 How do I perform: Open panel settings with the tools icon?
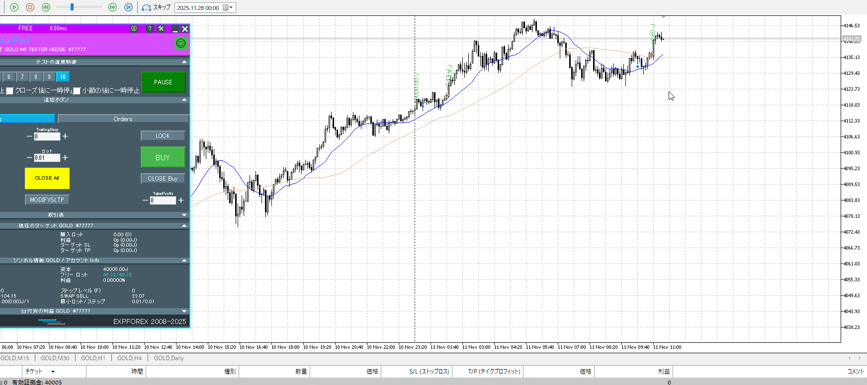click(x=161, y=29)
